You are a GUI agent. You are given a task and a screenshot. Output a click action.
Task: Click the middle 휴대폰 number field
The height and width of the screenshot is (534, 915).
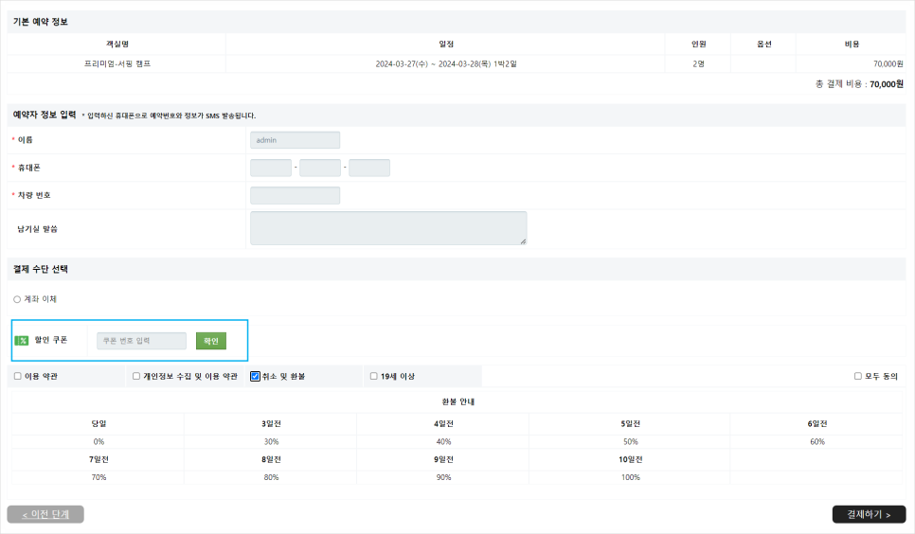coord(320,168)
